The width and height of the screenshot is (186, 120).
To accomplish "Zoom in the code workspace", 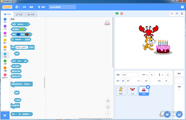I will tap(108, 101).
